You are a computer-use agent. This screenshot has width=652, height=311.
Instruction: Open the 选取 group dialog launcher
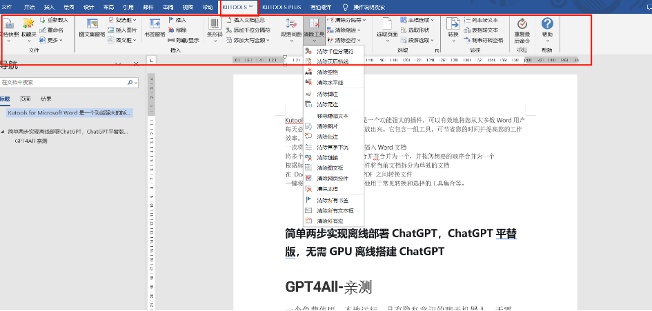437,51
